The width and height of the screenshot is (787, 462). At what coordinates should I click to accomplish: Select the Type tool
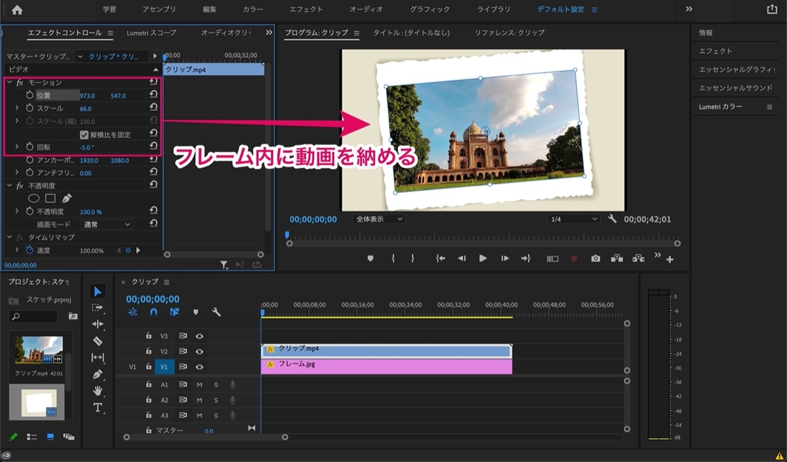(98, 408)
